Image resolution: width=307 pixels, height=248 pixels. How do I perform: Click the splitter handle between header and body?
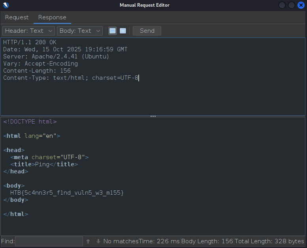pyautogui.click(x=153, y=116)
